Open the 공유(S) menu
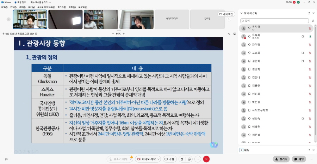Viewport: 317px width, 164px height. (22, 7)
